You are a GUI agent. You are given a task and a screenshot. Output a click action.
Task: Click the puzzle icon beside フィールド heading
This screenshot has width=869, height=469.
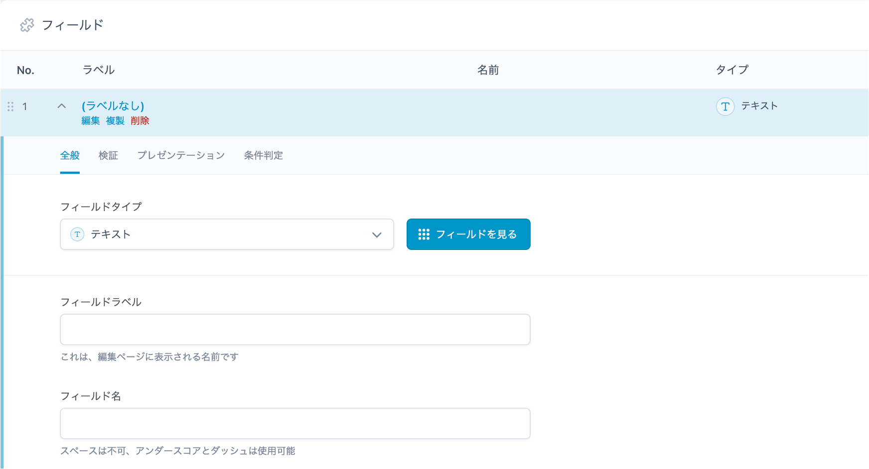pos(27,25)
